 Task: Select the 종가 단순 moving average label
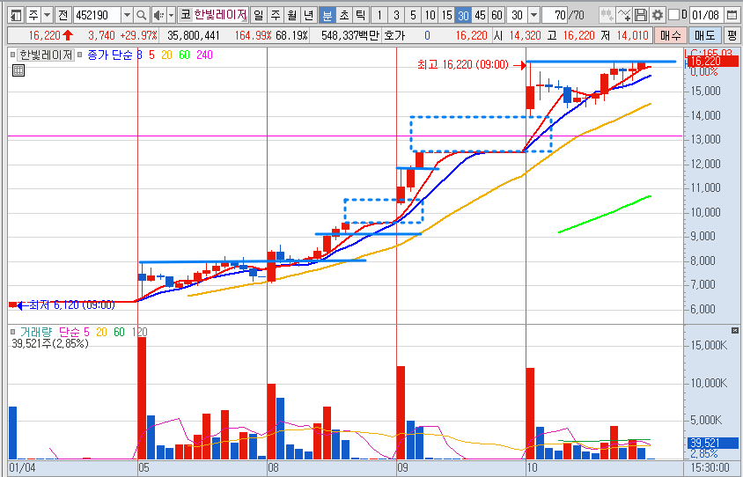tap(109, 55)
